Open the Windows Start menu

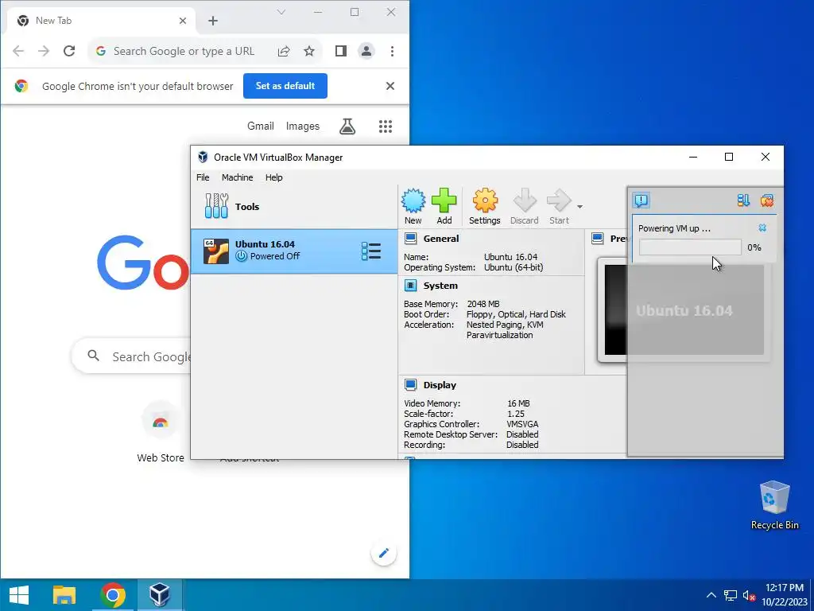tap(19, 595)
